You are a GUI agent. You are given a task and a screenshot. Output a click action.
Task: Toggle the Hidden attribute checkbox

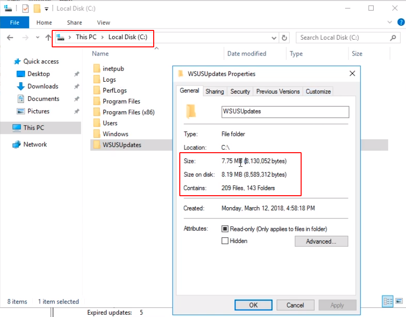point(225,241)
